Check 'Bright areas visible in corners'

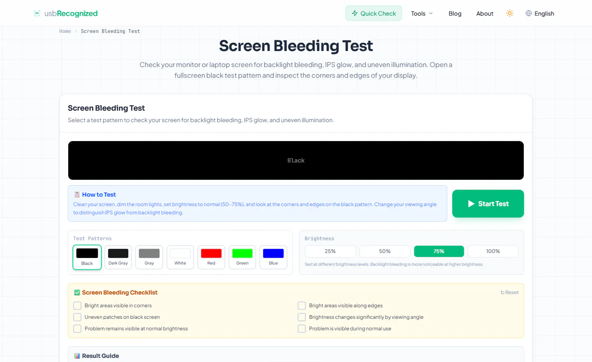77,306
